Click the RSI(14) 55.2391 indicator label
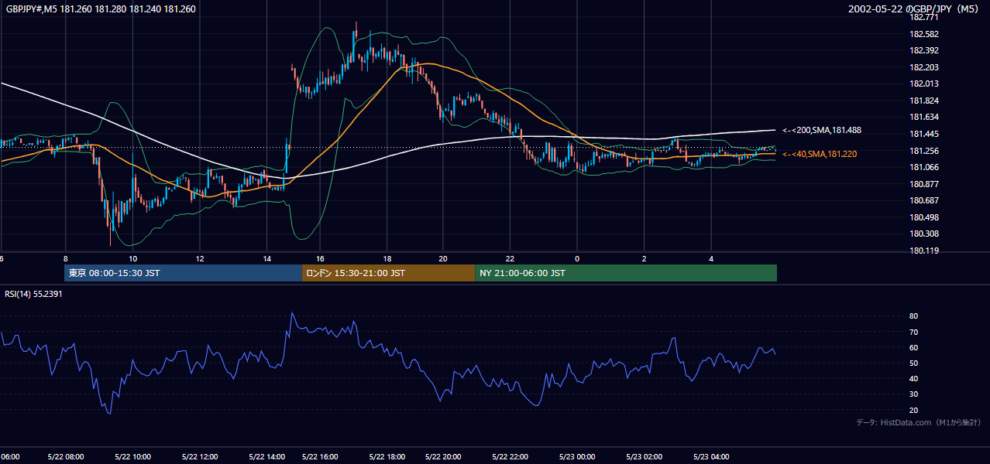Screen dimensions: 990x464 (33, 294)
